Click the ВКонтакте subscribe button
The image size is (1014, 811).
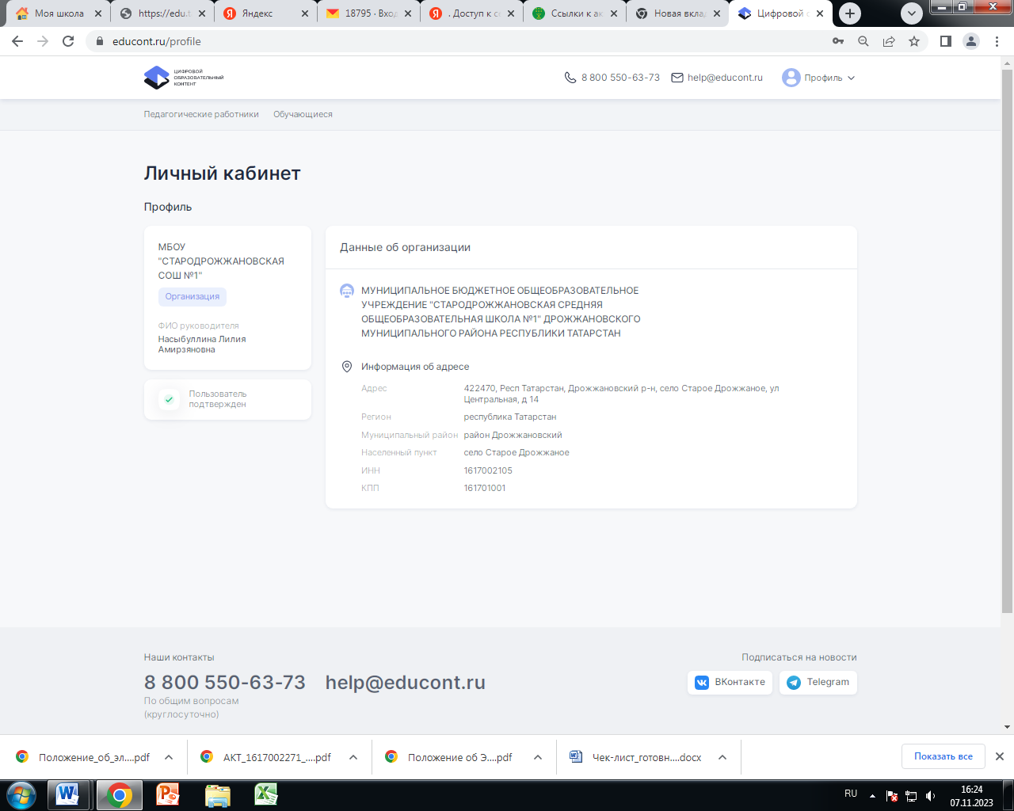730,682
